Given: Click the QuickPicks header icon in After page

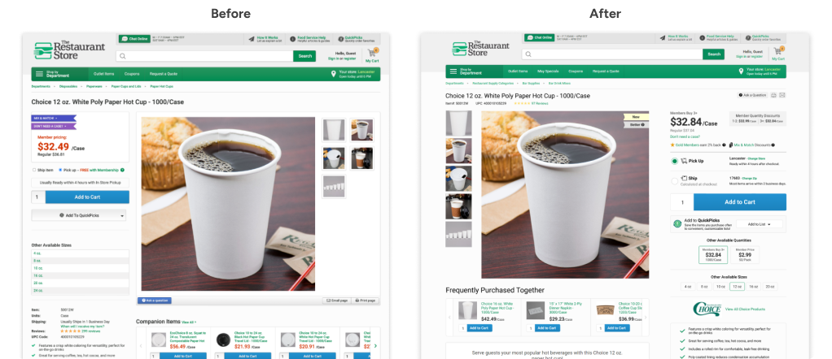Looking at the screenshot, I should 748,38.
